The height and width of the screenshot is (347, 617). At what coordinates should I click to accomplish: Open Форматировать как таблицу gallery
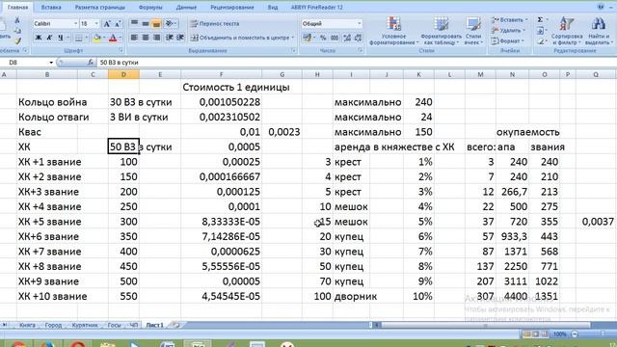coord(441,31)
